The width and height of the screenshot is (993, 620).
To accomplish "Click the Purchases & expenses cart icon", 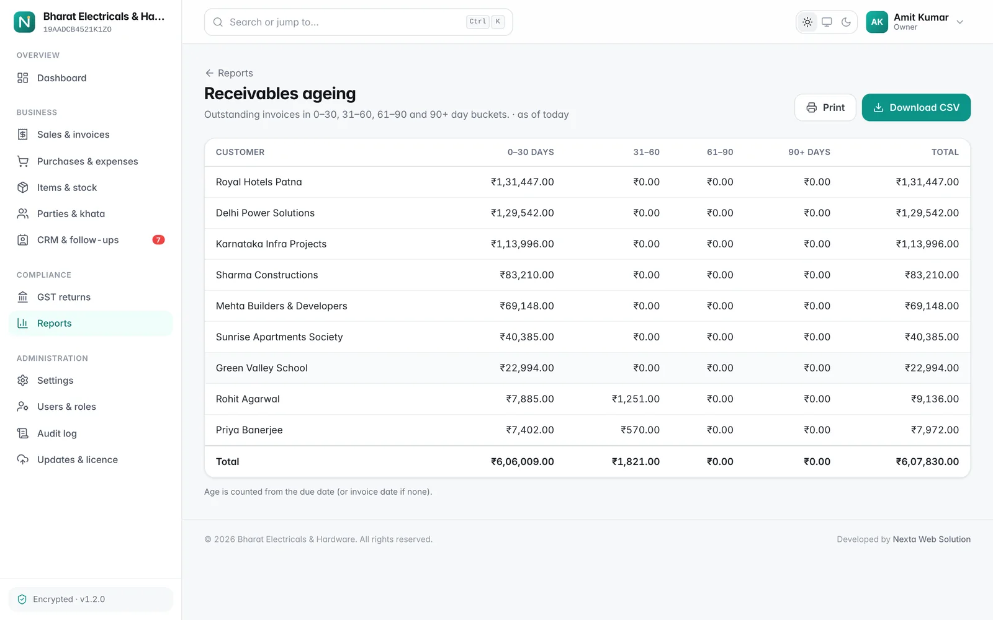I will 23,161.
